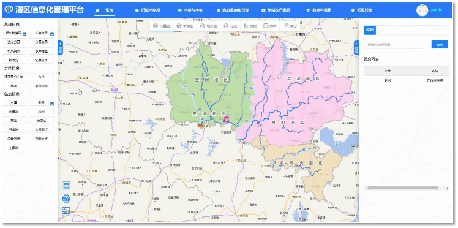Viewport: 458px width, 228px height.
Task: Open the admin user menu
Action: pos(429,10)
